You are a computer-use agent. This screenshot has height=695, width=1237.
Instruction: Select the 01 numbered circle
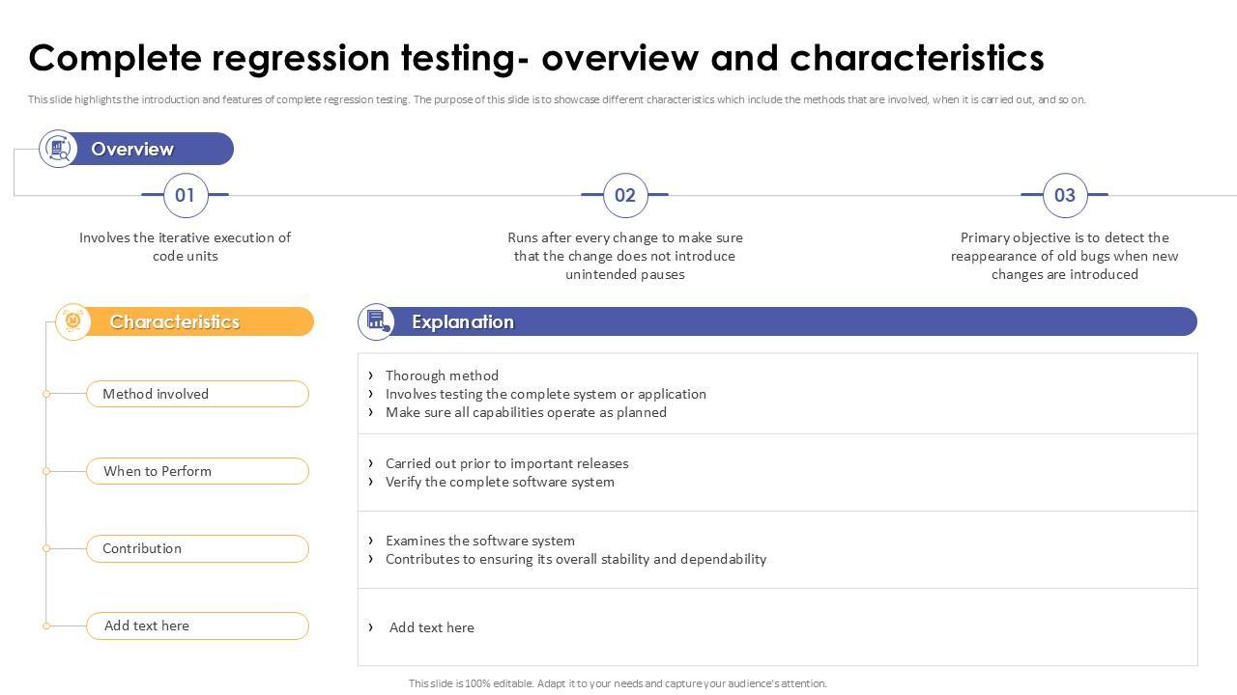tap(185, 195)
